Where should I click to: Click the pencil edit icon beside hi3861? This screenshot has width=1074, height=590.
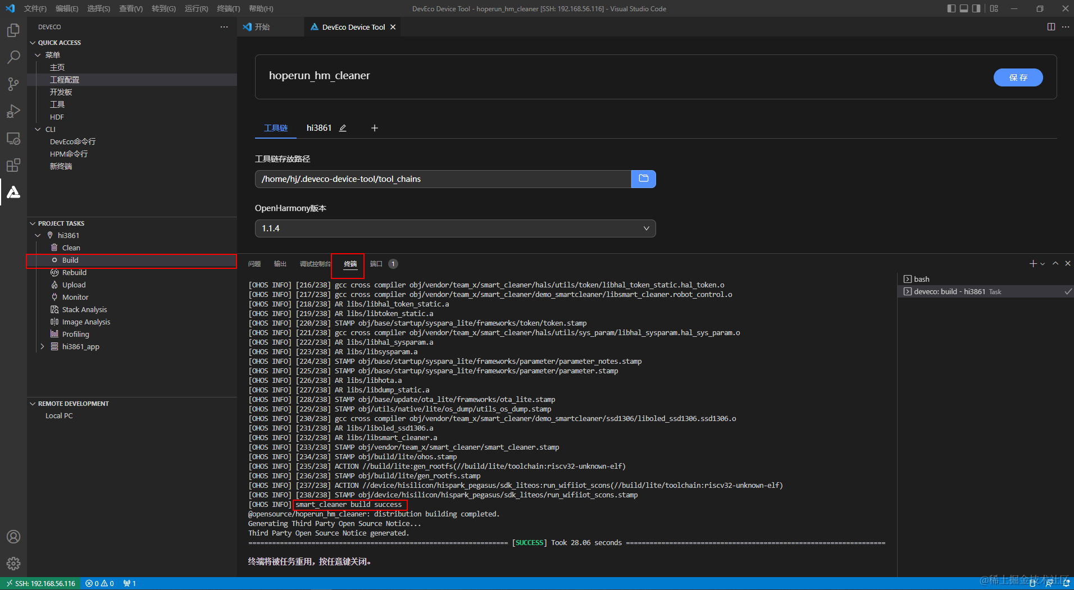343,128
